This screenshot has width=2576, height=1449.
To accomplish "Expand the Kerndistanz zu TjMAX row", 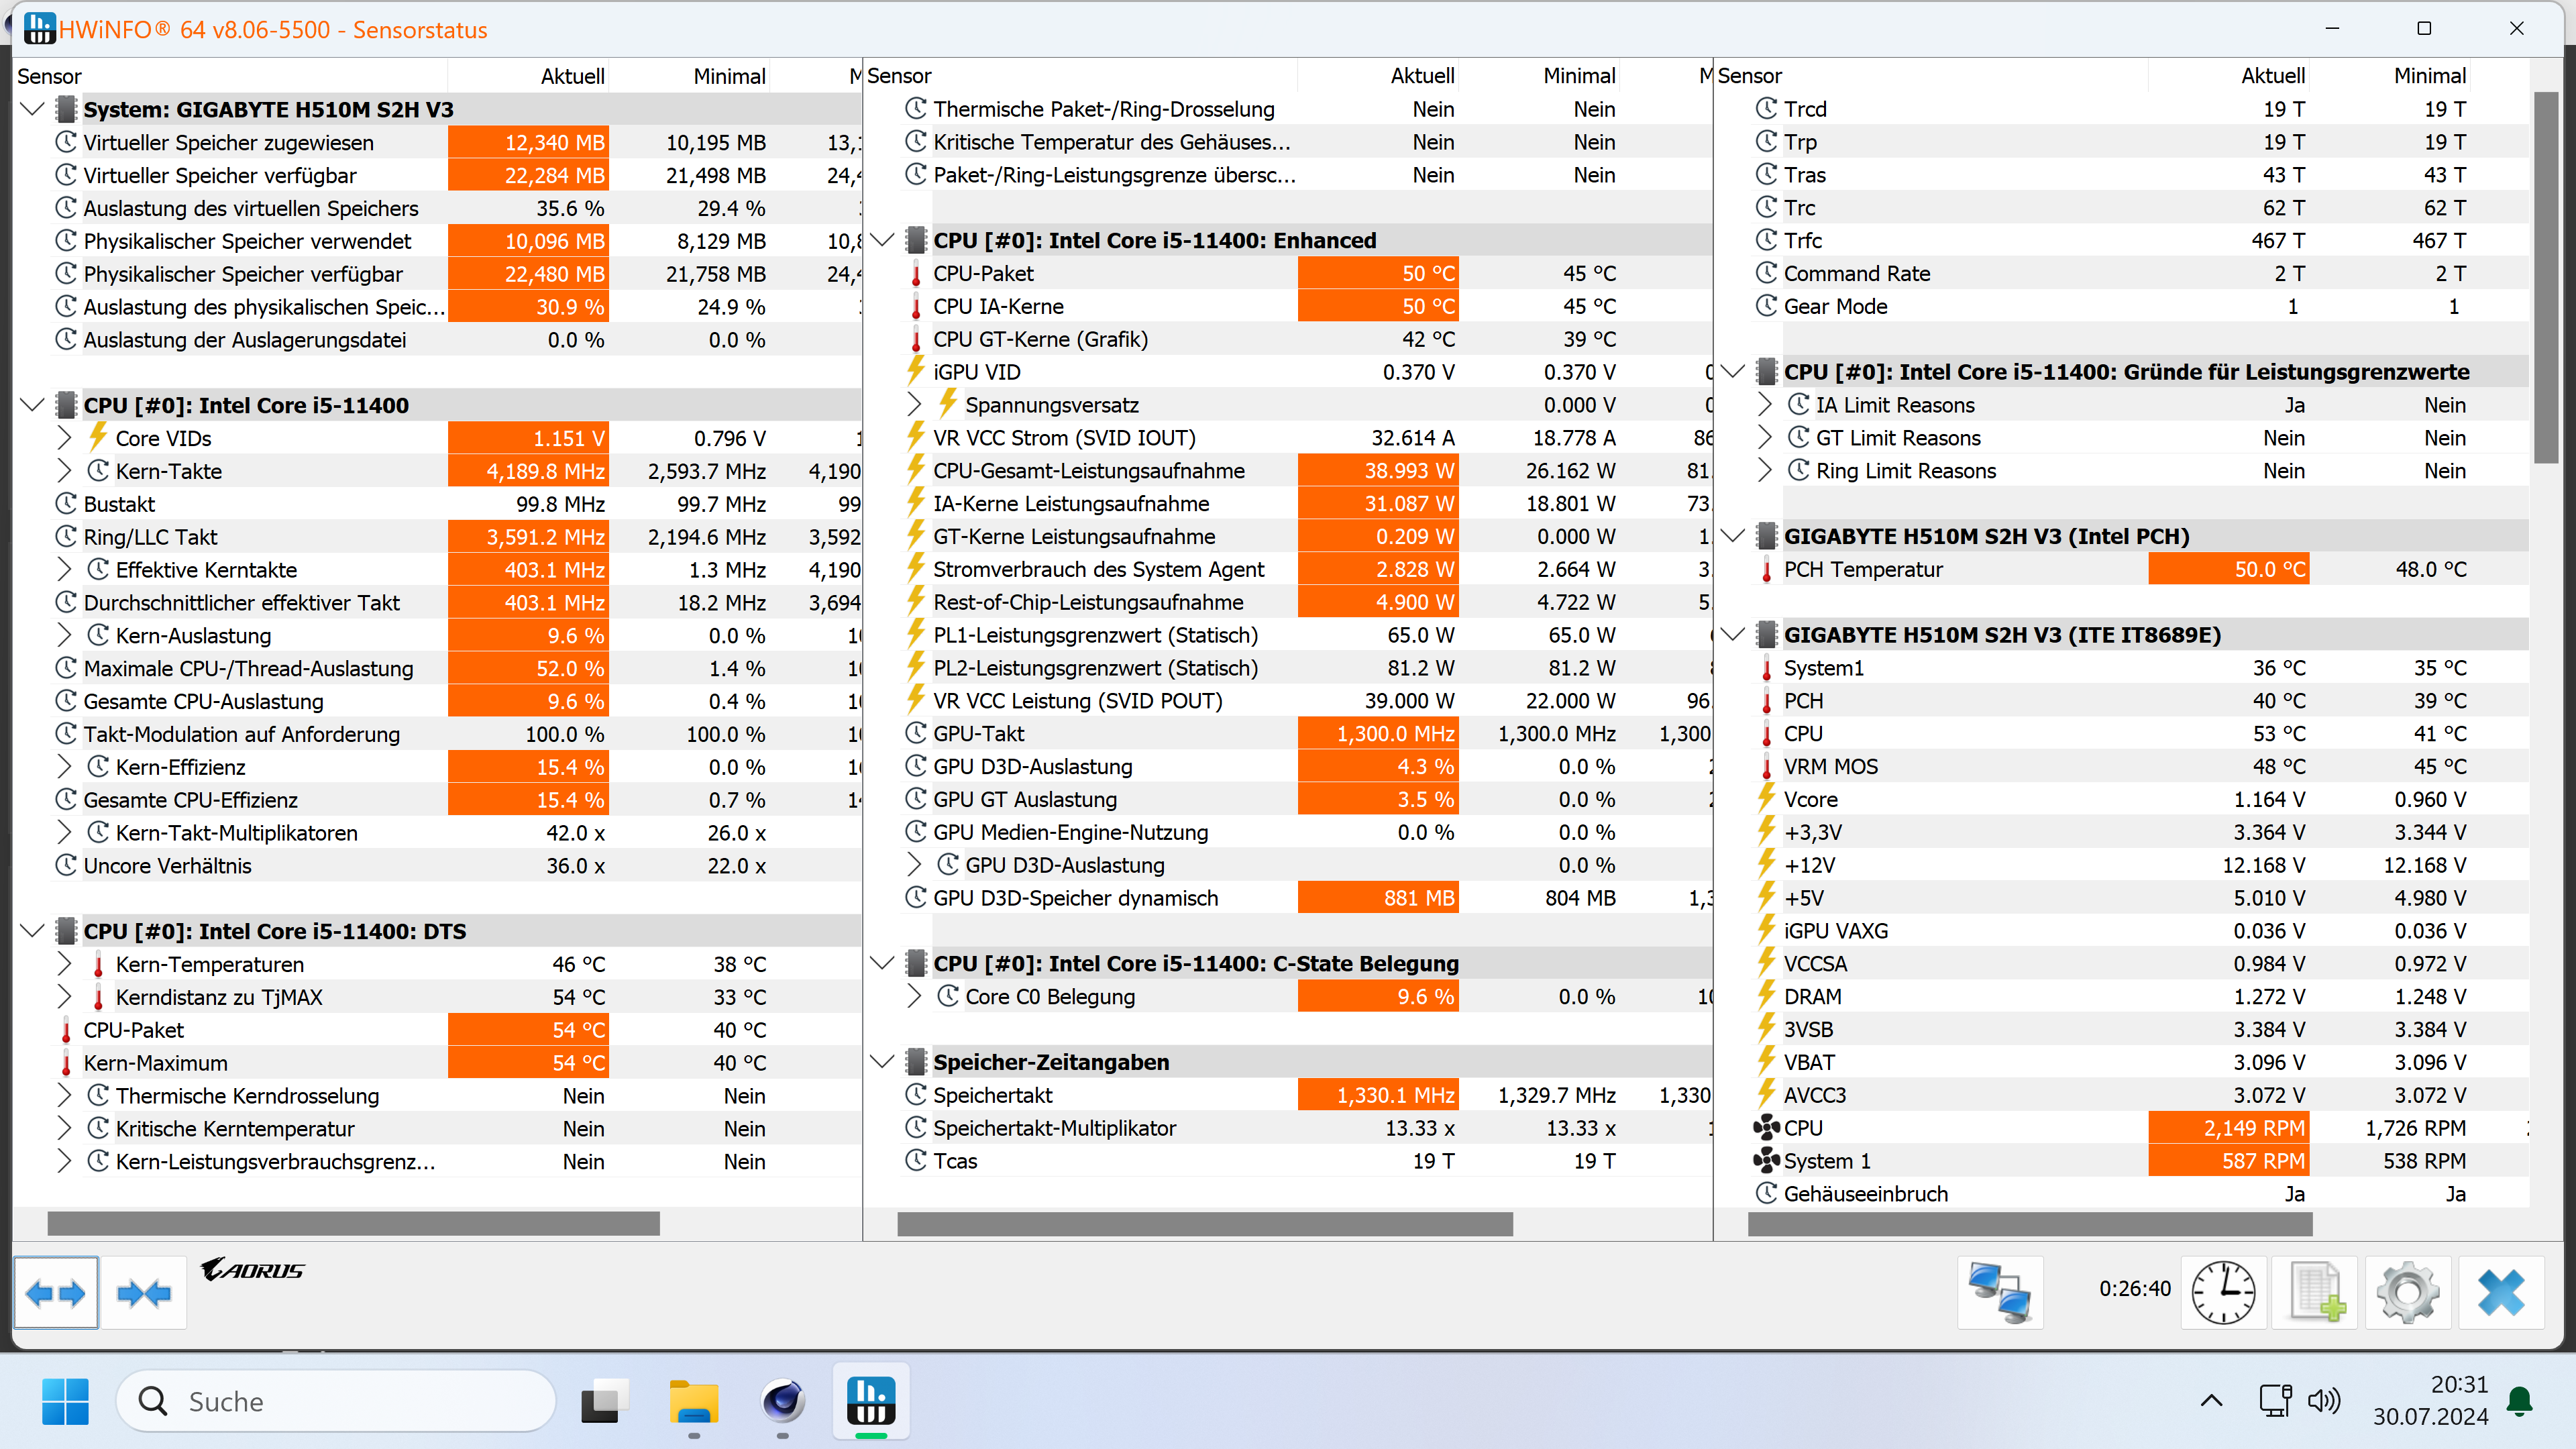I will click(x=65, y=997).
